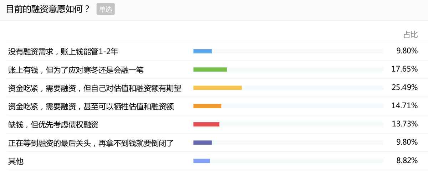This screenshot has height=171, width=428.
Task: Click the light blue bar for 没有融资需求
Action: point(203,51)
